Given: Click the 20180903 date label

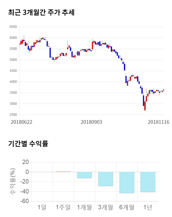Looking at the screenshot, I should click(91, 122).
